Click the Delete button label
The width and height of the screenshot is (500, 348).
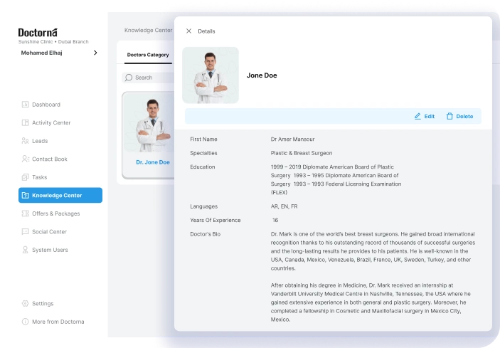(x=464, y=116)
